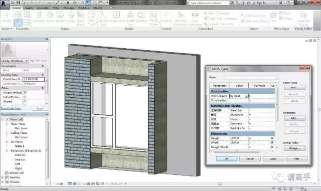
Task: Toggle the Cut with Voids checkbox
Action: 25,97
